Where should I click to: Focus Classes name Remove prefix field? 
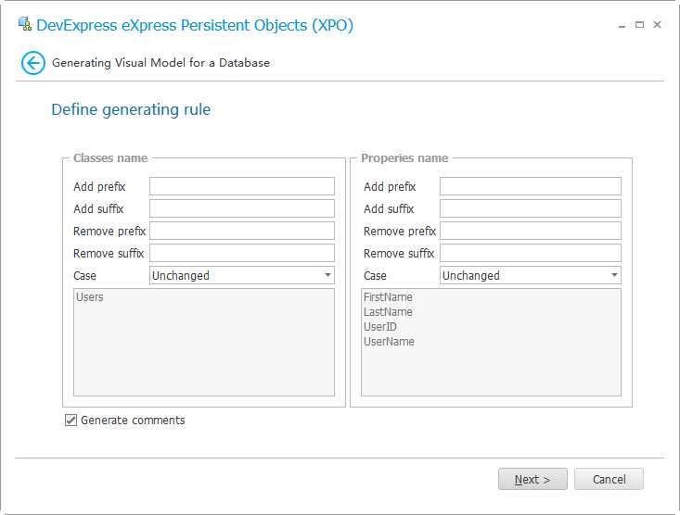pos(241,231)
